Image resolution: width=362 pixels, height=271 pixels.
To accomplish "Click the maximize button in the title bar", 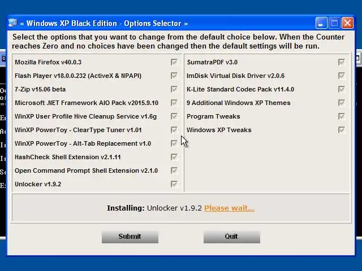I will pyautogui.click(x=334, y=23).
